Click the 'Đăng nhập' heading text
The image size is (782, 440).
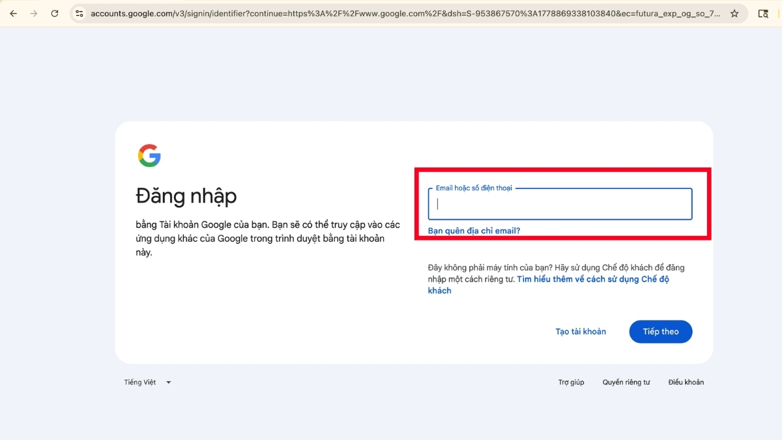(x=186, y=196)
